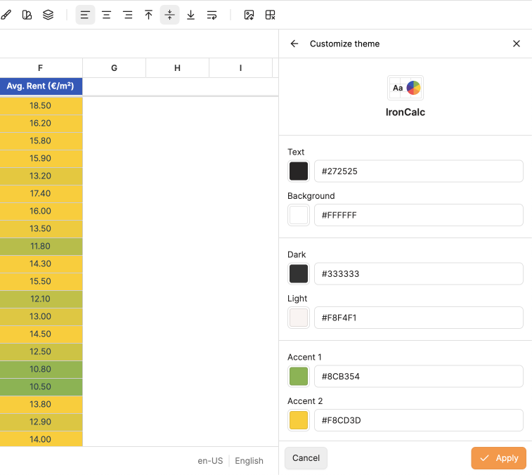This screenshot has height=475, width=532.
Task: Click the insert image icon
Action: pyautogui.click(x=249, y=15)
